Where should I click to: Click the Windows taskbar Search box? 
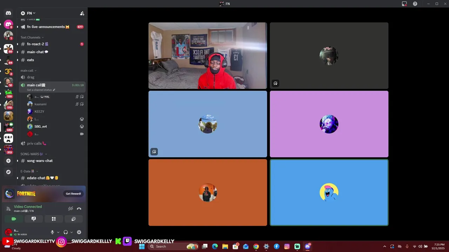pos(174,246)
